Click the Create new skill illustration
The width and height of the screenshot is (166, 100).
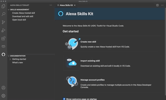(x=73, y=44)
